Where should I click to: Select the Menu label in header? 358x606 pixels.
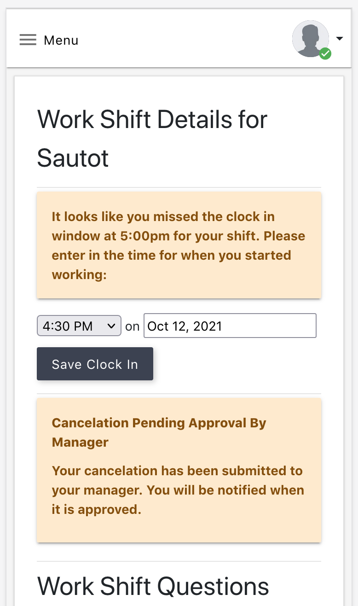click(61, 41)
